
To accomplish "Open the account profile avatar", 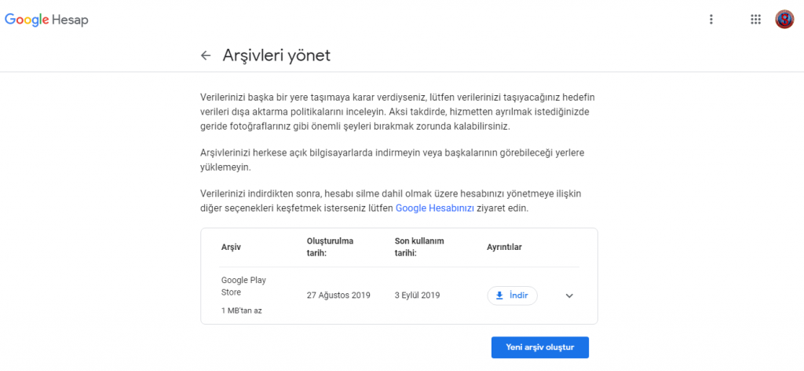I will coord(784,20).
